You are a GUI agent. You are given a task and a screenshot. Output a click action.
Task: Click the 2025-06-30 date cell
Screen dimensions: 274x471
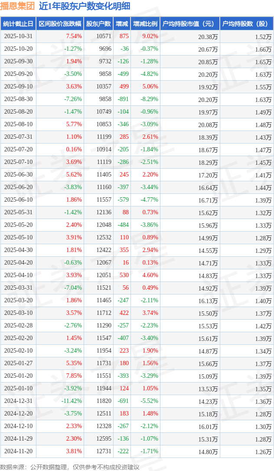(18, 175)
